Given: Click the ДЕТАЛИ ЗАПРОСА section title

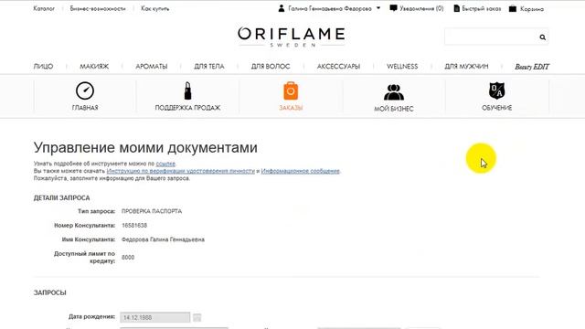Looking at the screenshot, I should click(x=61, y=197).
